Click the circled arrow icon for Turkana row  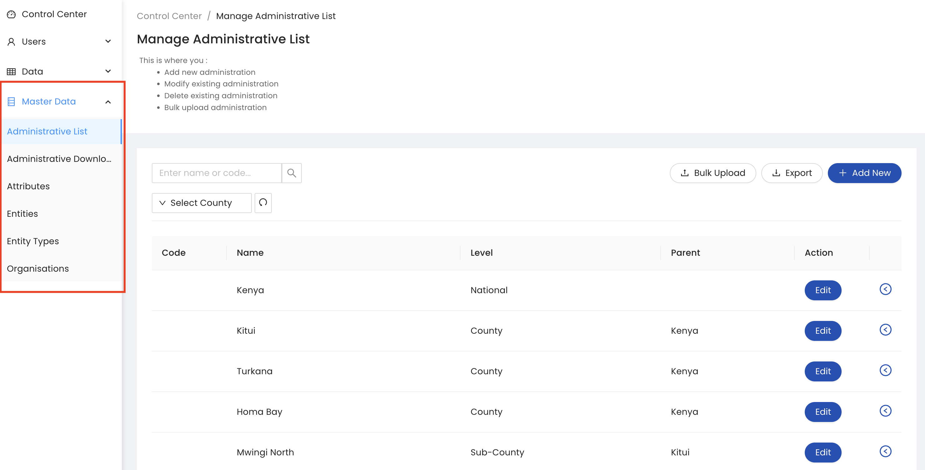coord(885,370)
